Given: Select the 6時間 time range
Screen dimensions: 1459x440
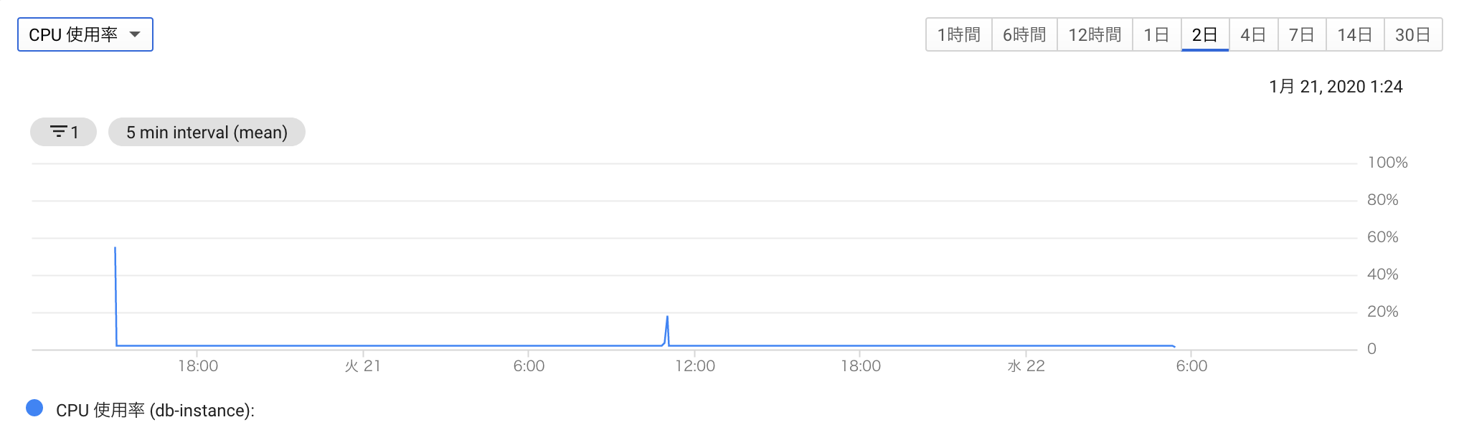Looking at the screenshot, I should click(1024, 34).
